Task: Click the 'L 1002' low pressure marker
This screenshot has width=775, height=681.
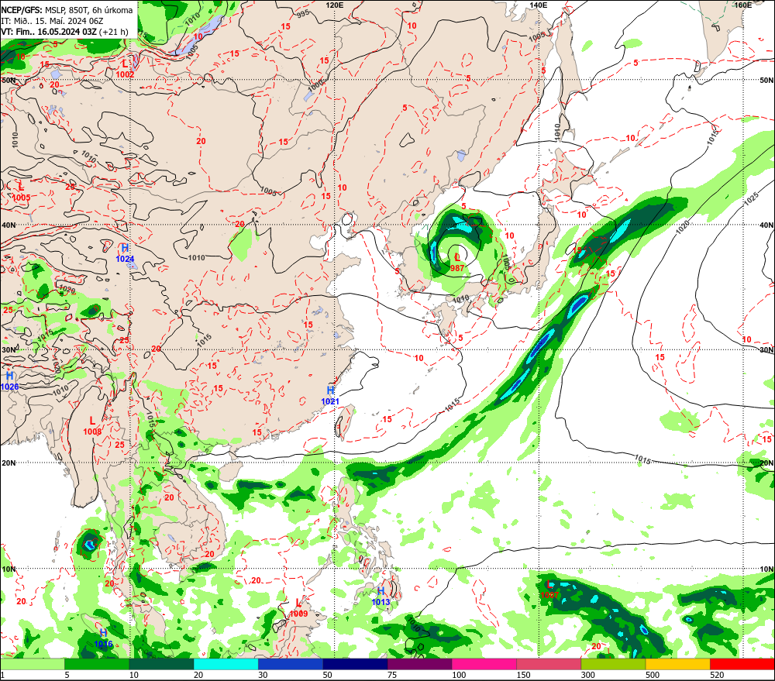Action: pyautogui.click(x=125, y=69)
